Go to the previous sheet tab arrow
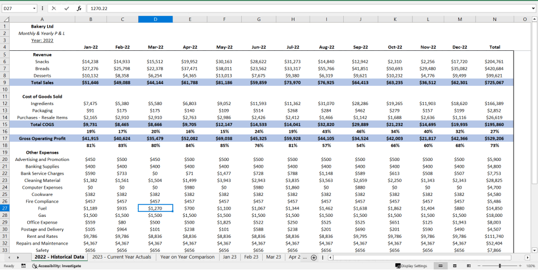 [9, 258]
